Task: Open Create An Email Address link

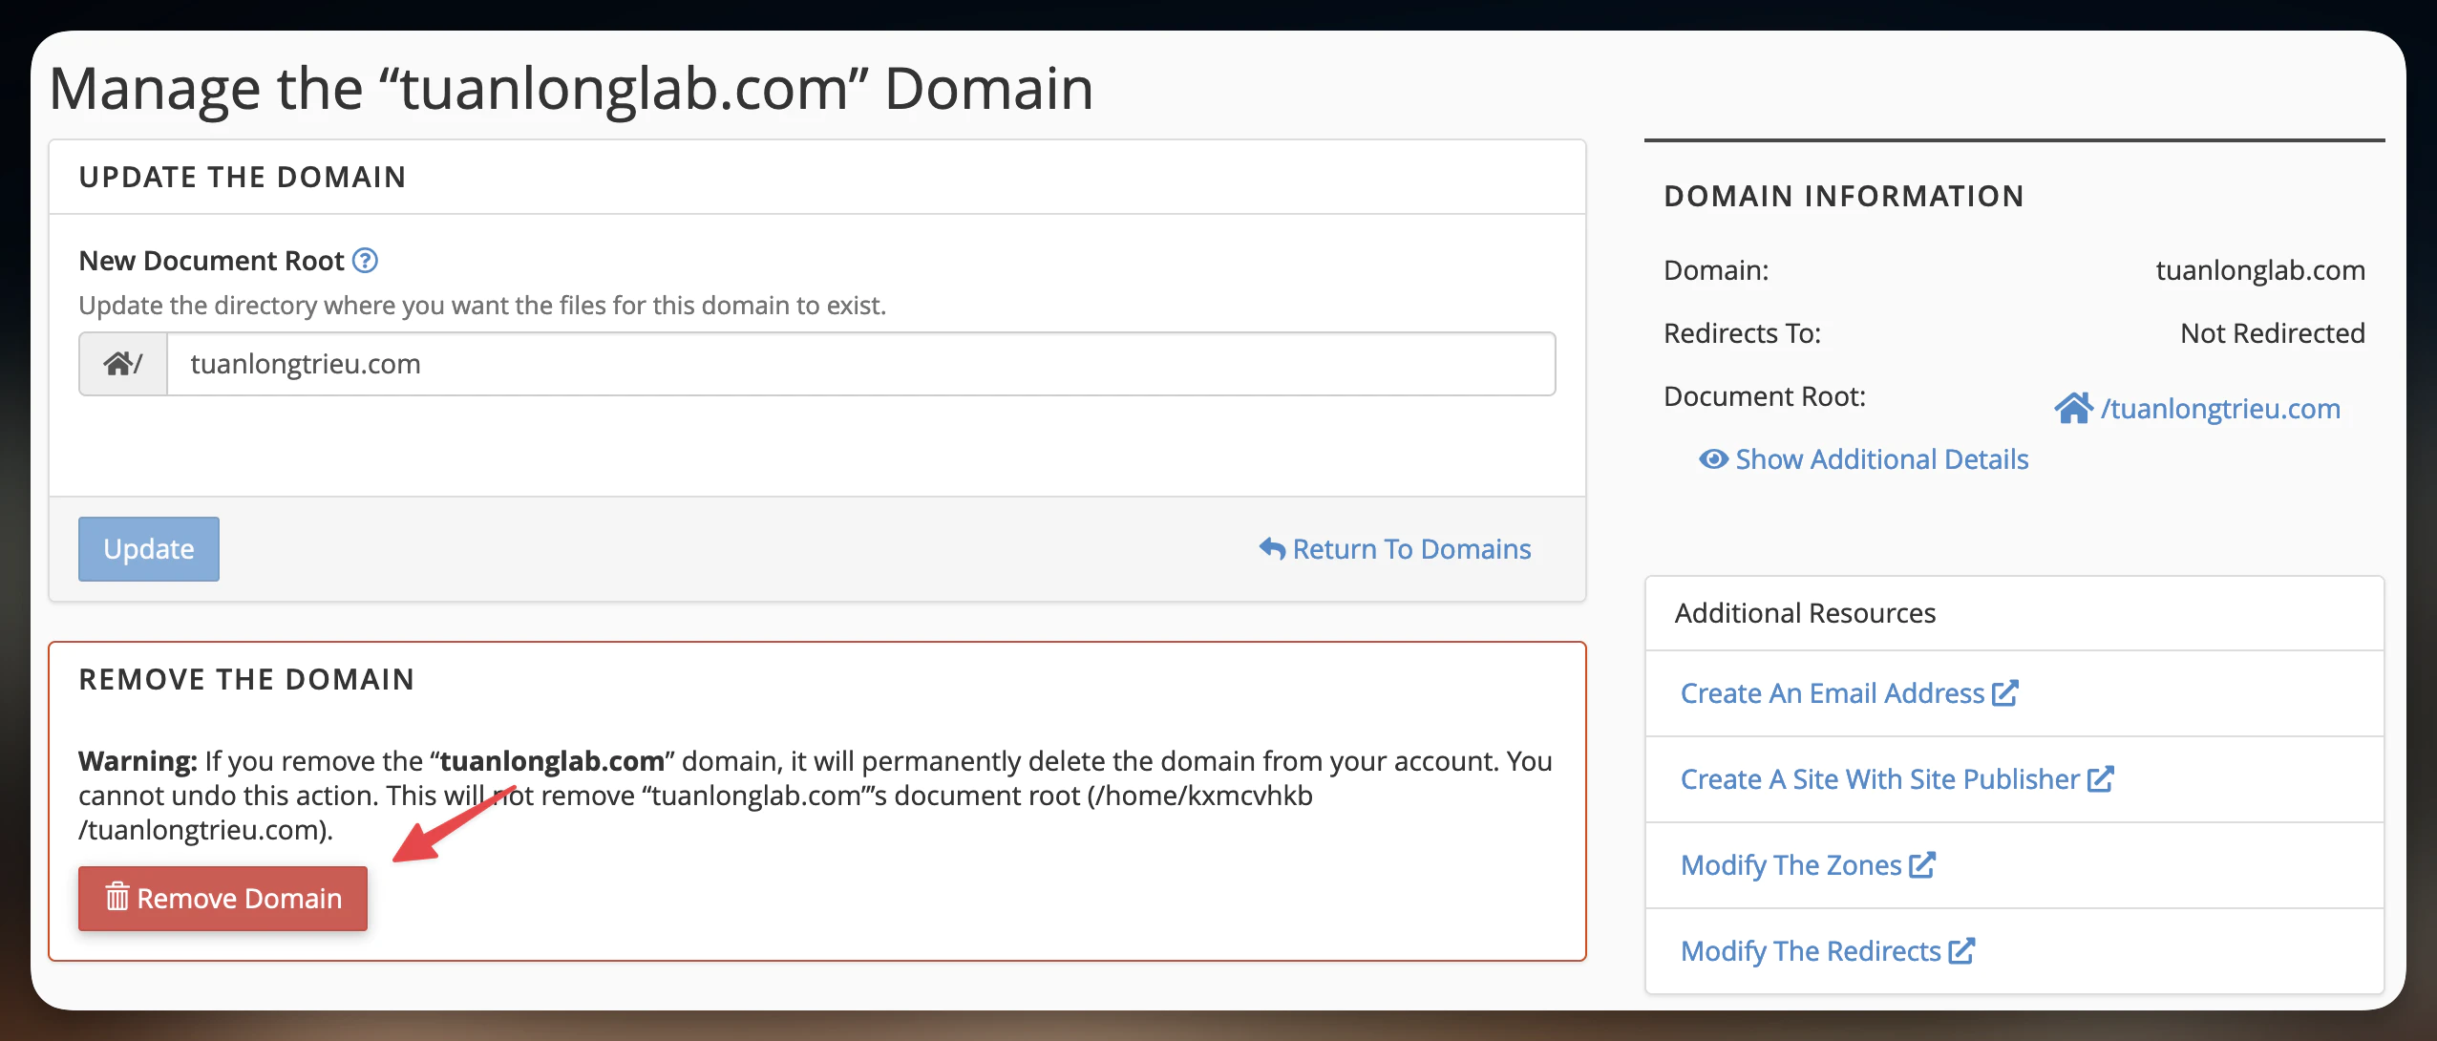Action: point(1832,693)
